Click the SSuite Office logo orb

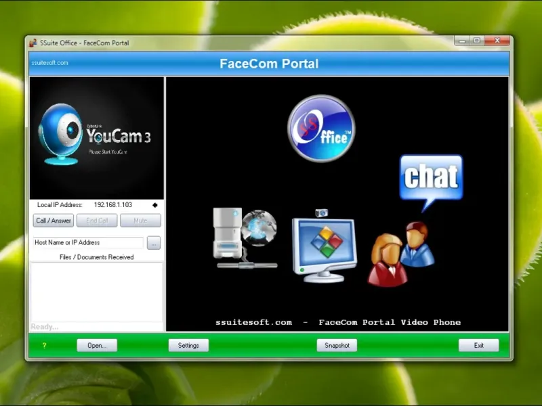pos(321,128)
